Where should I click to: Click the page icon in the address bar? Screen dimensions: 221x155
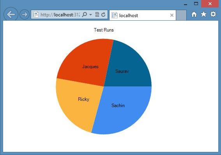[x=35, y=14]
